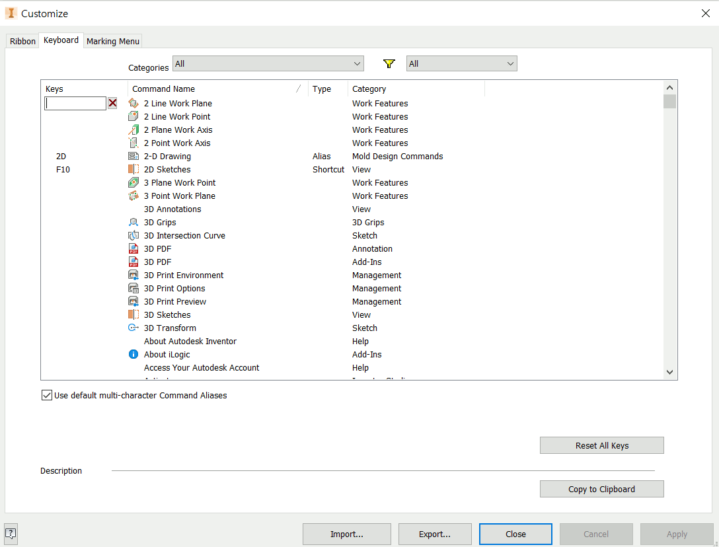Image resolution: width=719 pixels, height=547 pixels.
Task: Expand the filter type dropdown
Action: (x=461, y=63)
